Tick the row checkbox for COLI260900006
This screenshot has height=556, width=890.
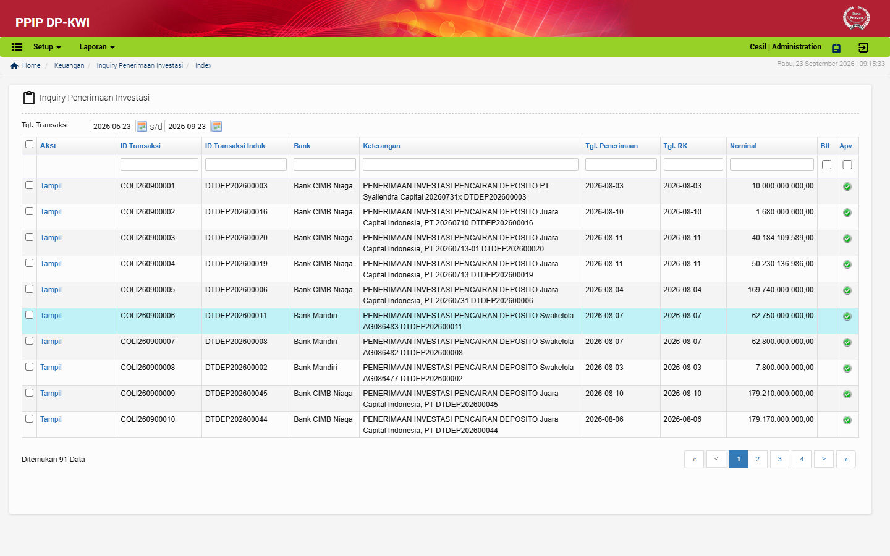coord(29,315)
